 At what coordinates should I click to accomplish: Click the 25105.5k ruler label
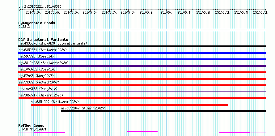[x=71, y=12]
